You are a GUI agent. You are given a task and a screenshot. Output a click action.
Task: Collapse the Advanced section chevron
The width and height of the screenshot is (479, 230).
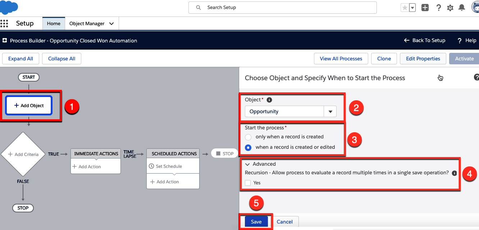pyautogui.click(x=247, y=164)
